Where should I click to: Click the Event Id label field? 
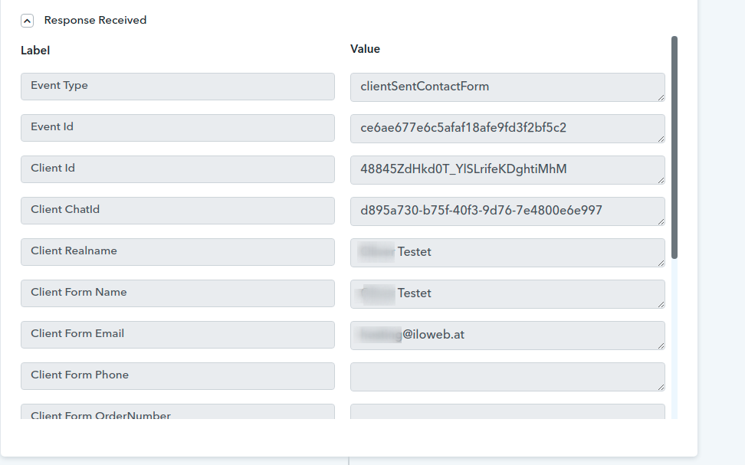click(x=178, y=128)
